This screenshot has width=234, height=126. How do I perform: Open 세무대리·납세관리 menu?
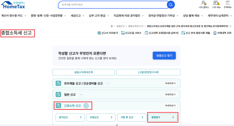coord(220,16)
